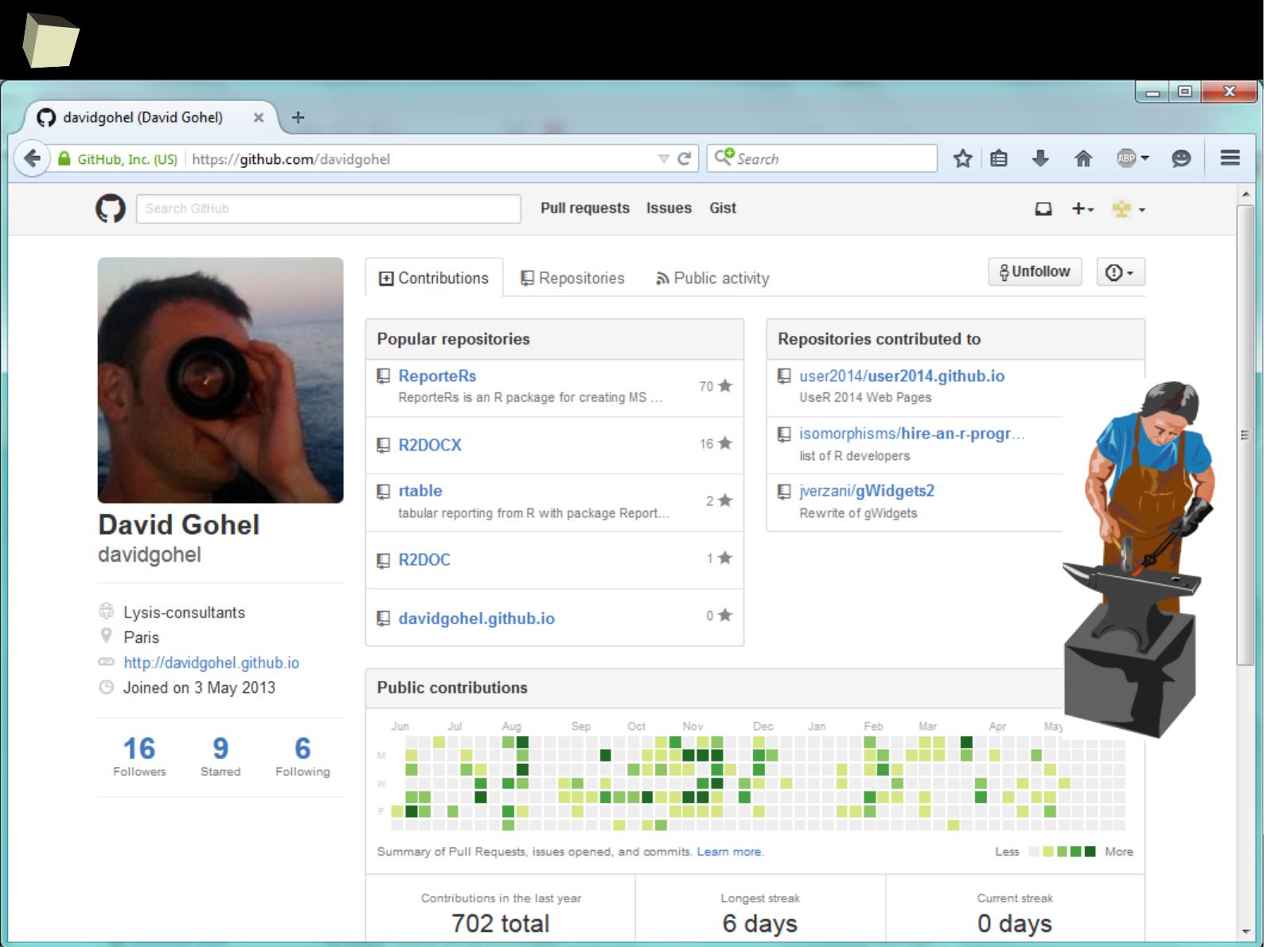Open the R2DOC repository link
This screenshot has width=1264, height=947.
(x=424, y=559)
